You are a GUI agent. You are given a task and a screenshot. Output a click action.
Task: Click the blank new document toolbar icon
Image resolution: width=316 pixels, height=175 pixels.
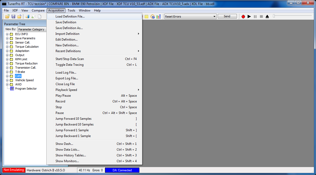(40, 17)
